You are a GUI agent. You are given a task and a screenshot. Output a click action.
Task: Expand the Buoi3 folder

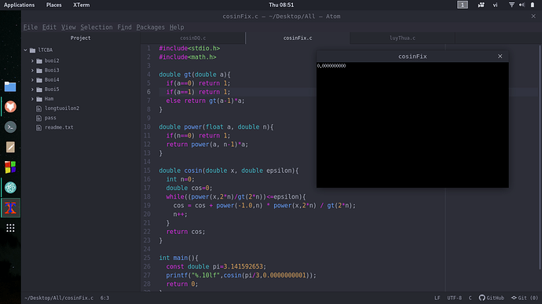pyautogui.click(x=32, y=70)
